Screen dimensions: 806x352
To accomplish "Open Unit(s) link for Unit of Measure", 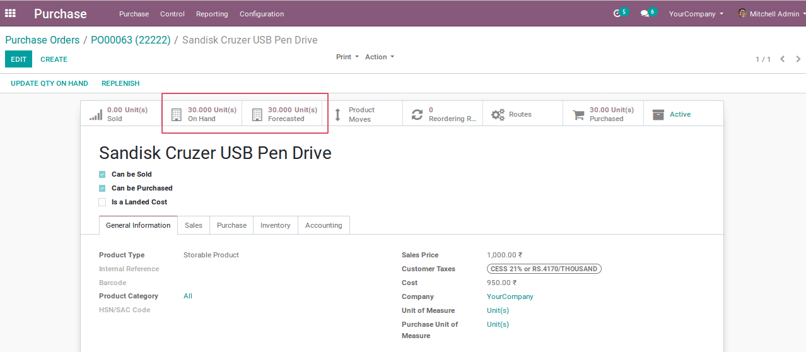I will click(x=498, y=310).
